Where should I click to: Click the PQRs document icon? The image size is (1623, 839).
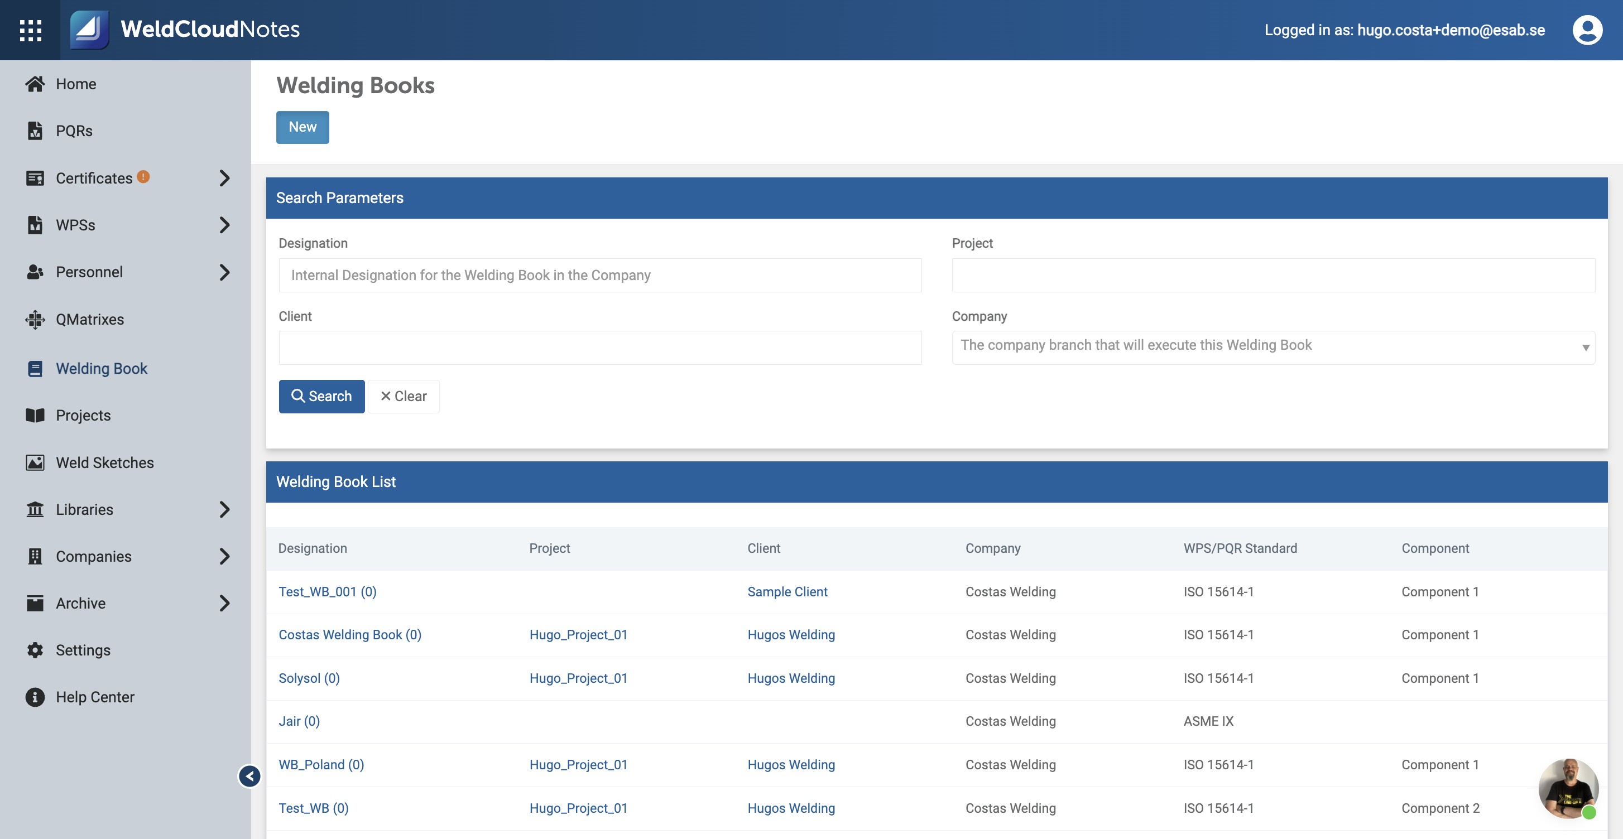(35, 131)
